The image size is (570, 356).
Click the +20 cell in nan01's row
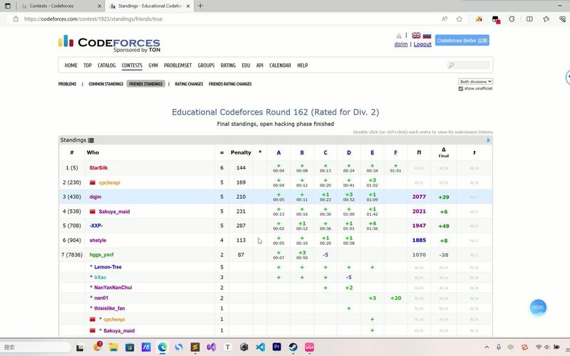tap(395, 298)
